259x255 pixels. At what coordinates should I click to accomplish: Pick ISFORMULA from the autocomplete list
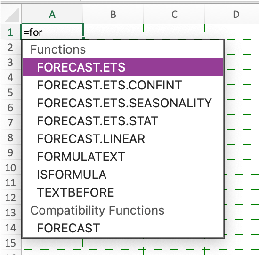coord(123,175)
